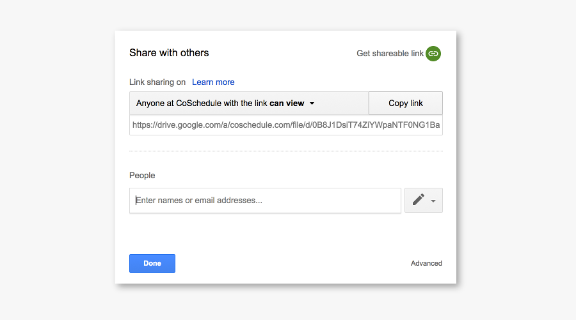The height and width of the screenshot is (320, 576).
Task: Click the gray background outside the dialog
Action: (x=58, y=160)
